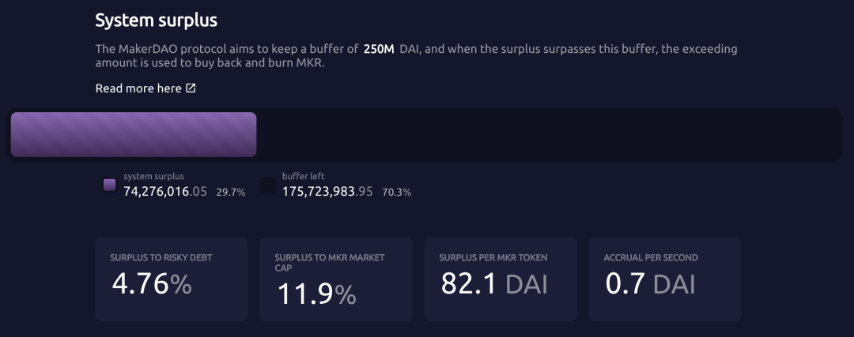Select the Surplus per MKR Token label

pos(493,257)
